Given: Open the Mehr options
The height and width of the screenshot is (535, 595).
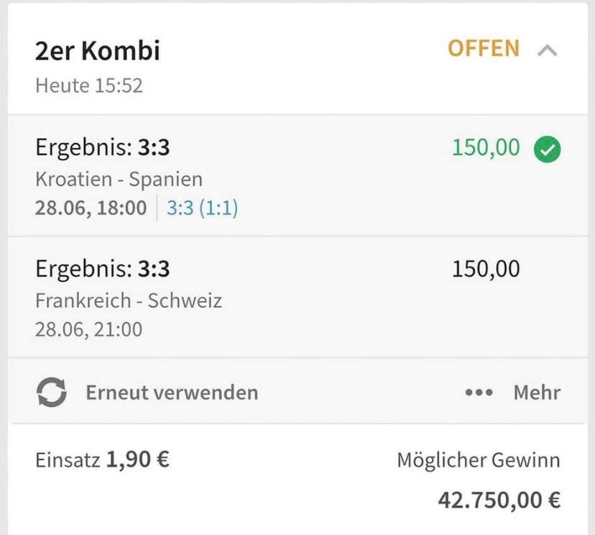Looking at the screenshot, I should (x=536, y=393).
